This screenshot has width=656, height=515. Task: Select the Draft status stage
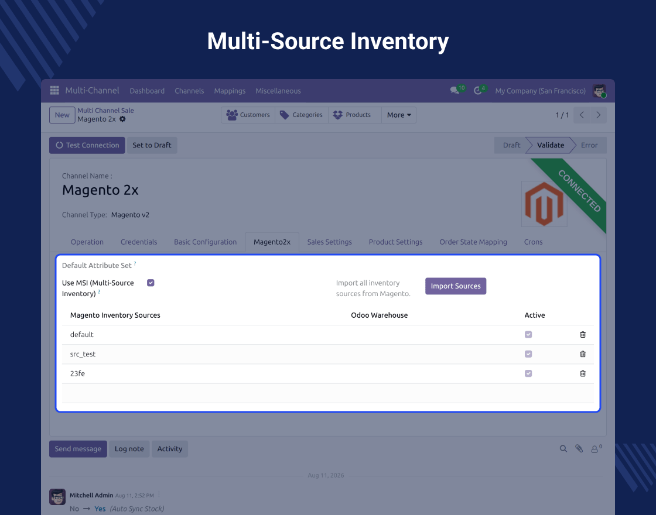click(x=511, y=145)
